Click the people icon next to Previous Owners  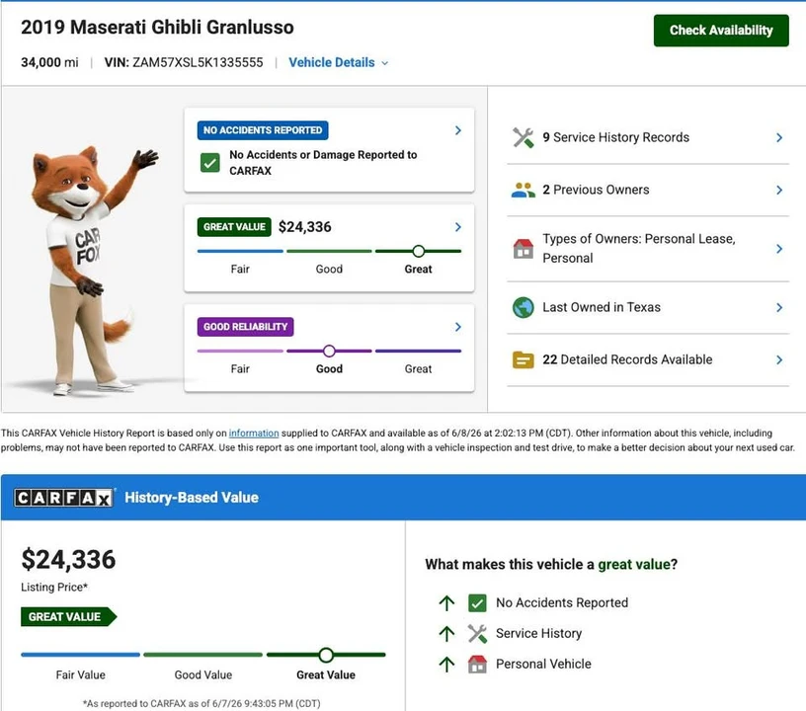coord(523,190)
